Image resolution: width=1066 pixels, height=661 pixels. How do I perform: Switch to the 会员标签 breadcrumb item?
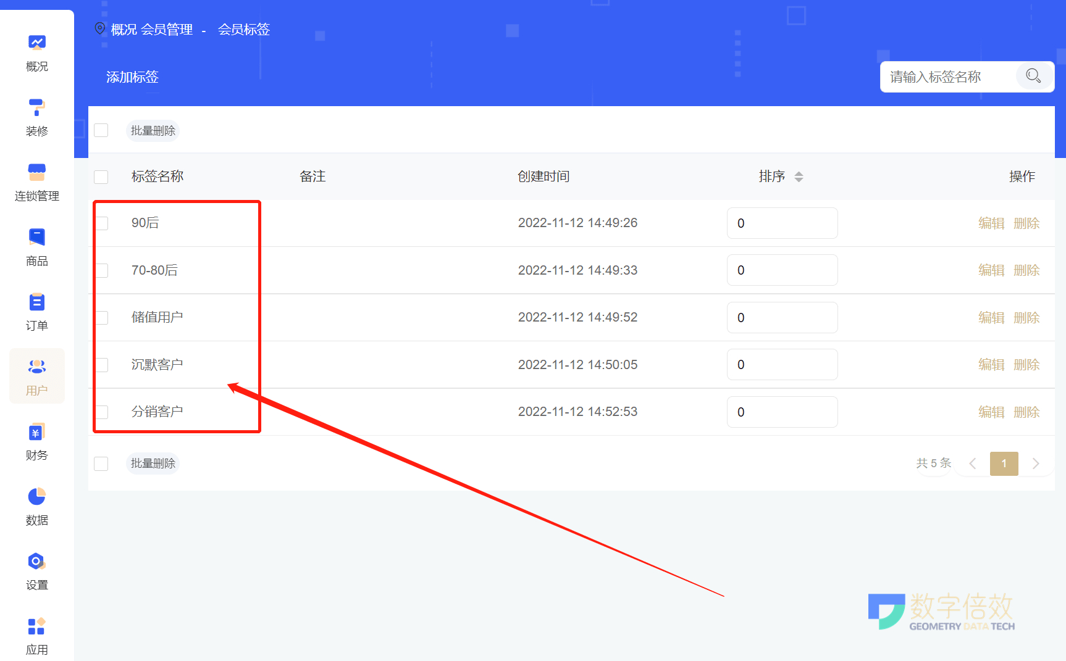tap(243, 29)
